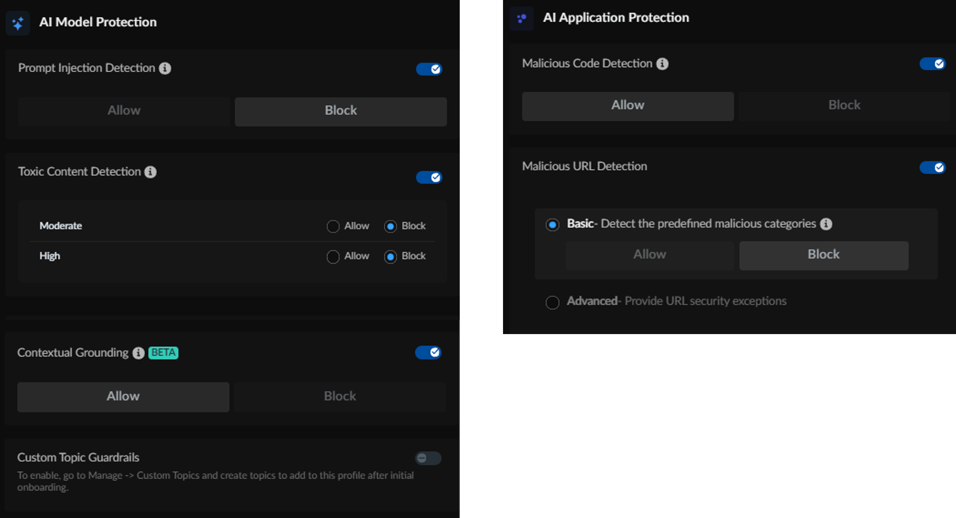Toggle Malicious Code Detection switch

click(x=932, y=64)
